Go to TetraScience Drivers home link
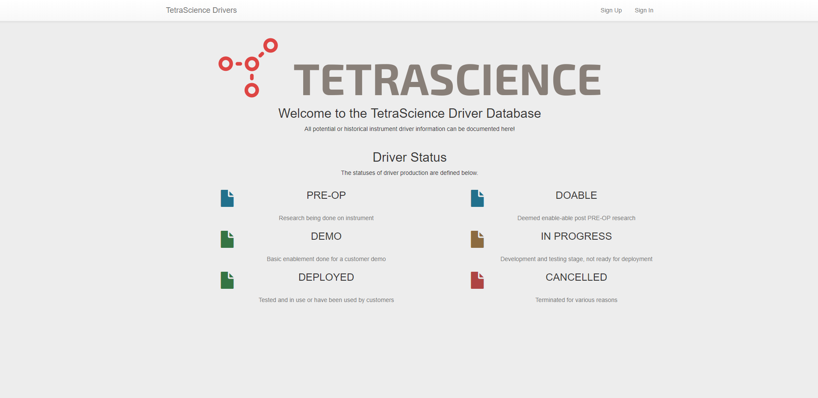The image size is (818, 398). coord(201,10)
